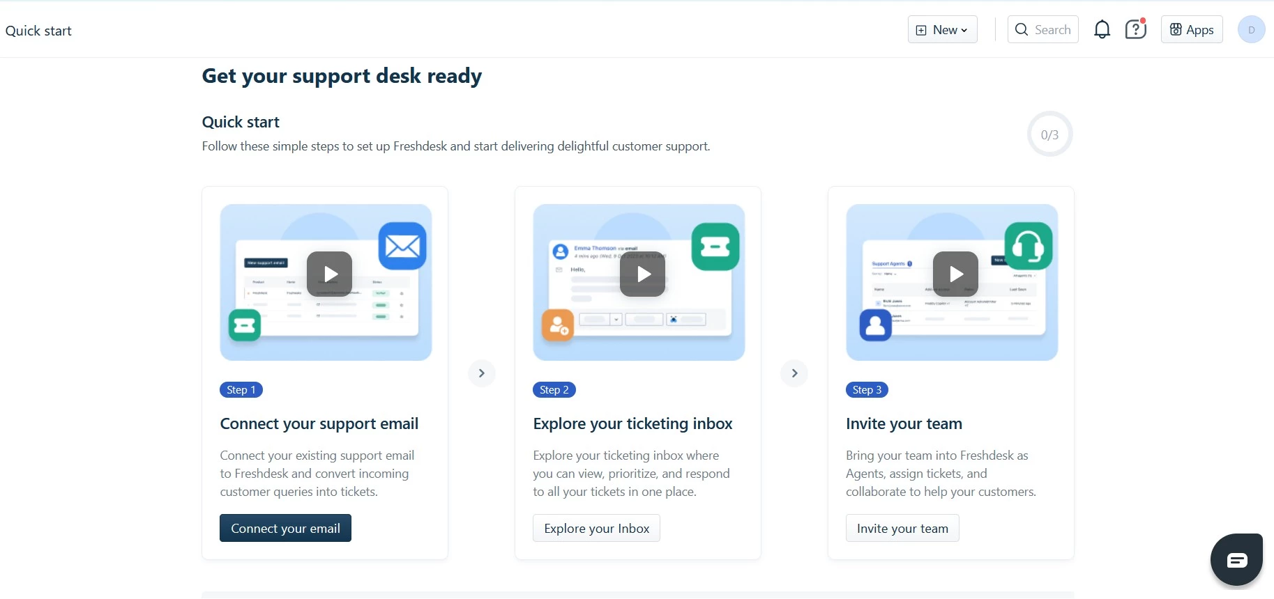Screen dimensions: 1274x599
Task: Click the Get your support desk ready heading
Action: 342,76
